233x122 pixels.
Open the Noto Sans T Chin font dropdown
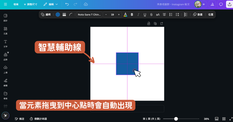coord(89,15)
